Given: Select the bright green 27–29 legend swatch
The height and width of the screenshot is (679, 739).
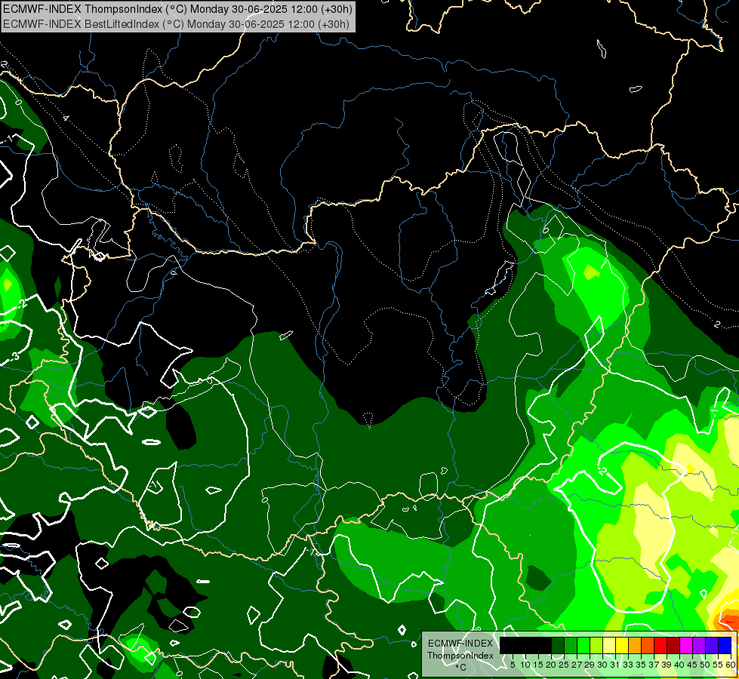Looking at the screenshot, I should tap(583, 646).
